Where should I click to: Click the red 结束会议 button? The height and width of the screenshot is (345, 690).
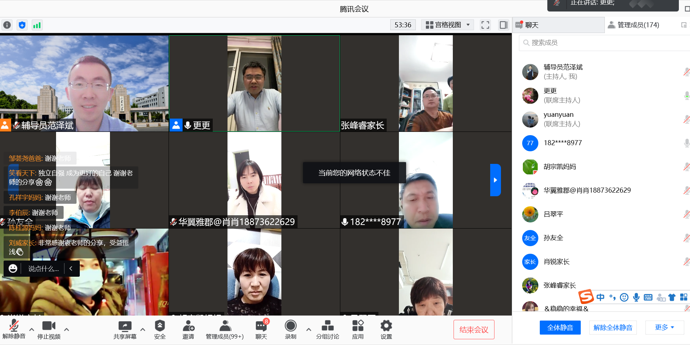(x=474, y=330)
